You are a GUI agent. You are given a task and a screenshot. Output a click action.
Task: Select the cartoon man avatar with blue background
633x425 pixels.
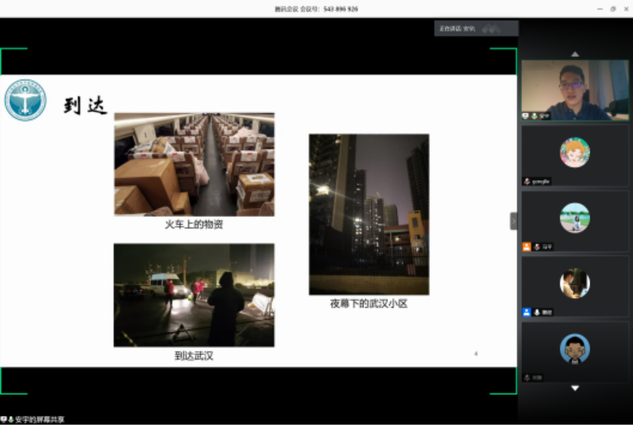pyautogui.click(x=574, y=348)
